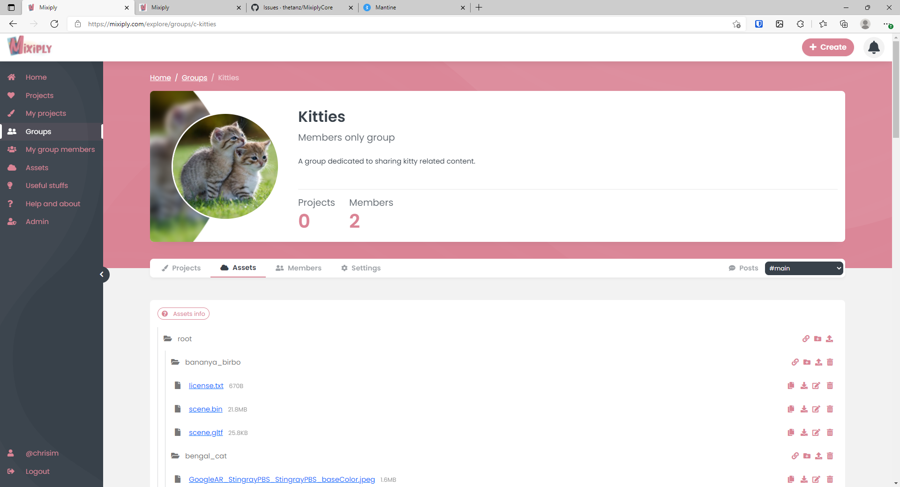Switch to the Projects tab
Screen dimensions: 900x487
(181, 268)
